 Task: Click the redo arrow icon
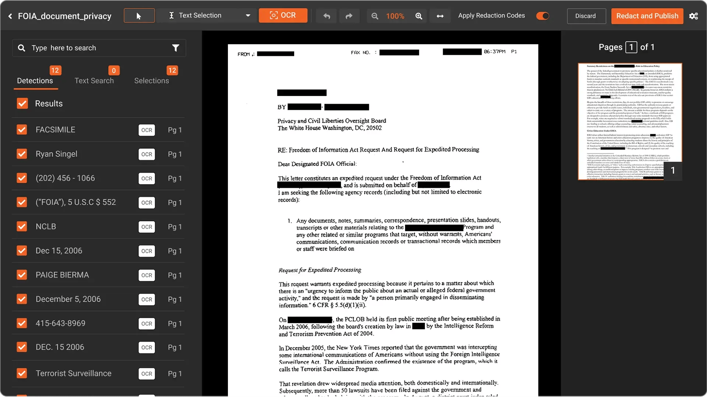click(x=349, y=16)
